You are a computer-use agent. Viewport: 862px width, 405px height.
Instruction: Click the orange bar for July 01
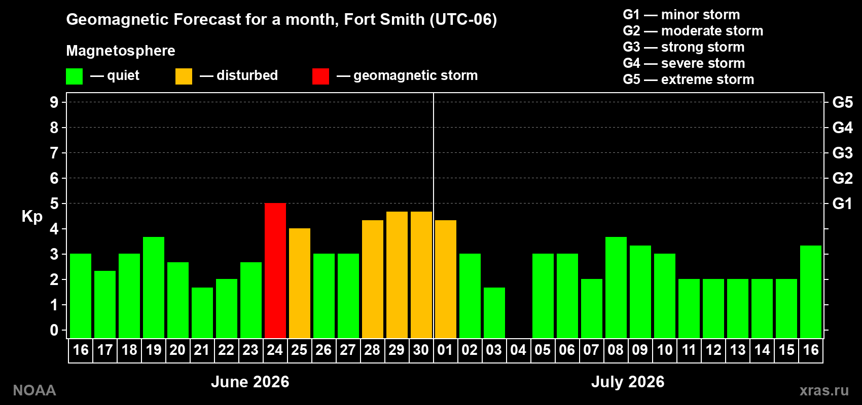click(x=446, y=279)
